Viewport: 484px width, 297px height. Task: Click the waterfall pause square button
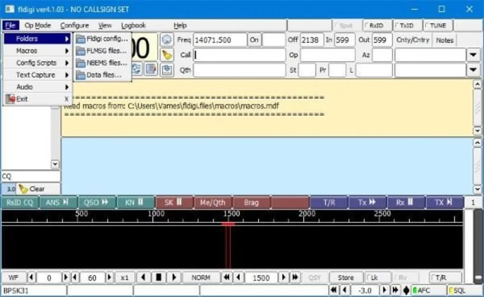(x=159, y=278)
